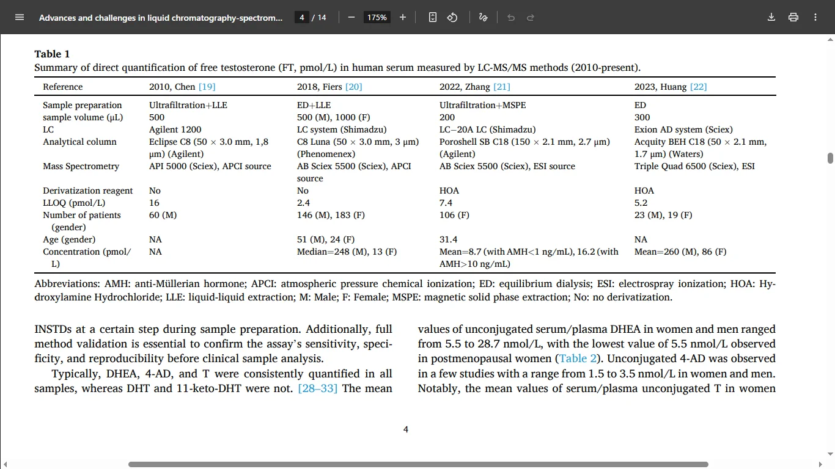
Task: Click the 'Ultrafiltration+LLE' cell
Action: click(188, 105)
